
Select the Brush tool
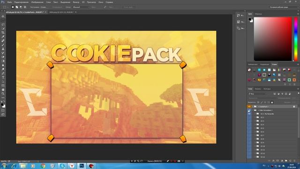pos(3,45)
